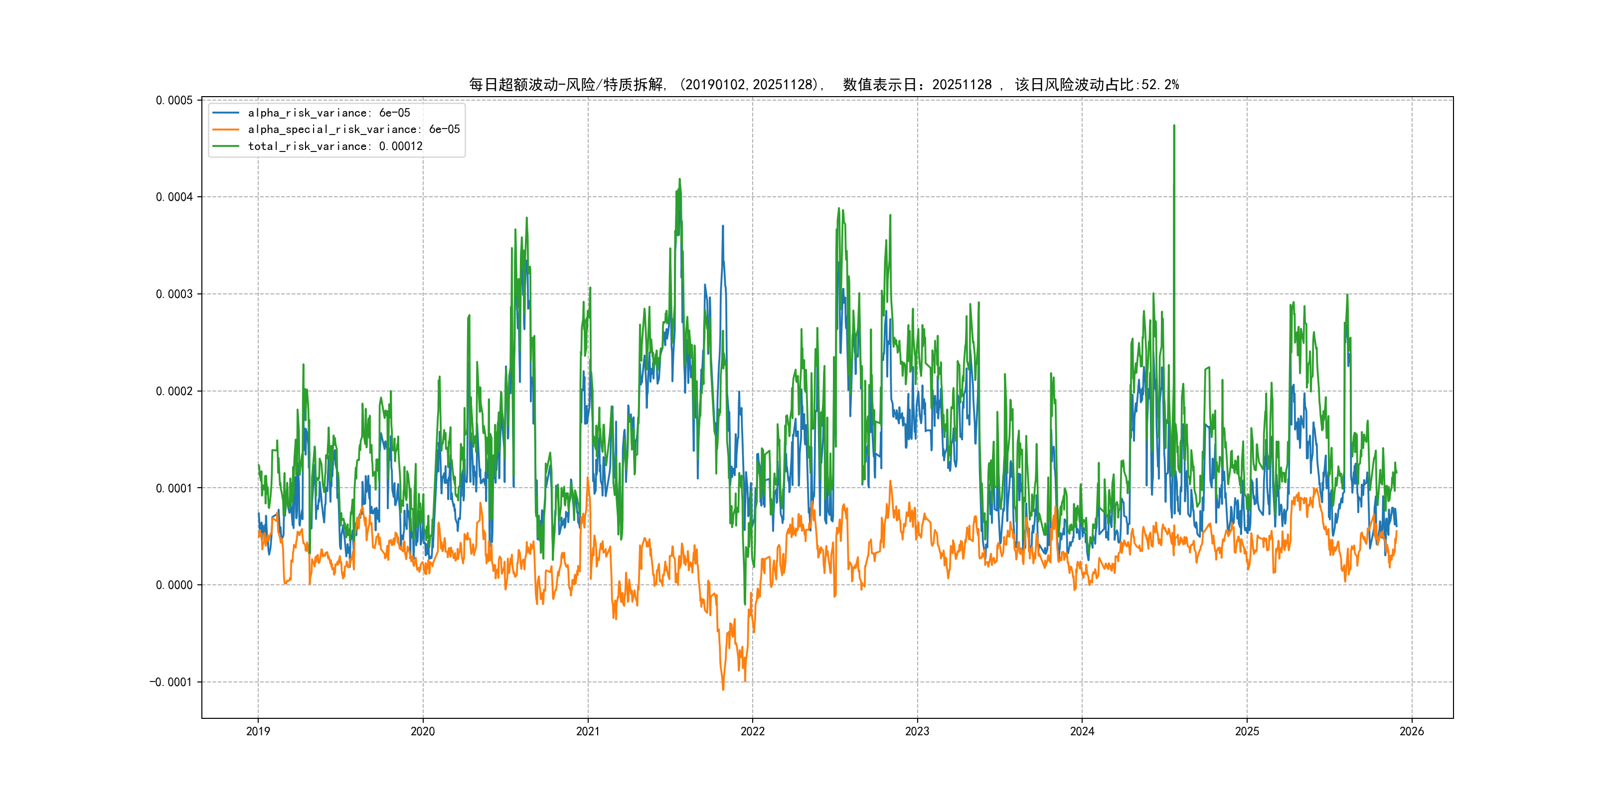Click the 0.0000 y-axis tick label
The height and width of the screenshot is (807, 1615).
pos(174,585)
